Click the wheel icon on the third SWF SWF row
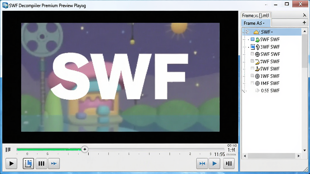Screen dimensions: 310x174 point(257,54)
